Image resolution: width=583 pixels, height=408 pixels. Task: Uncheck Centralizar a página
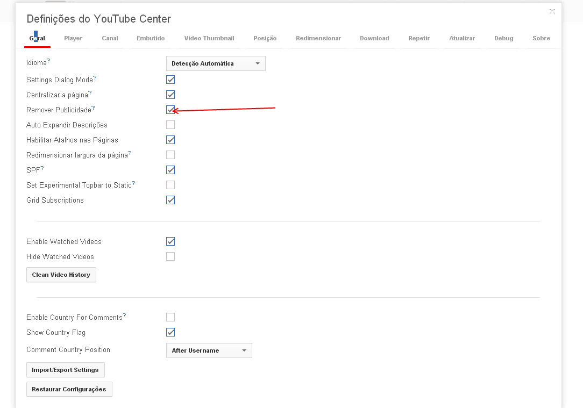point(170,95)
